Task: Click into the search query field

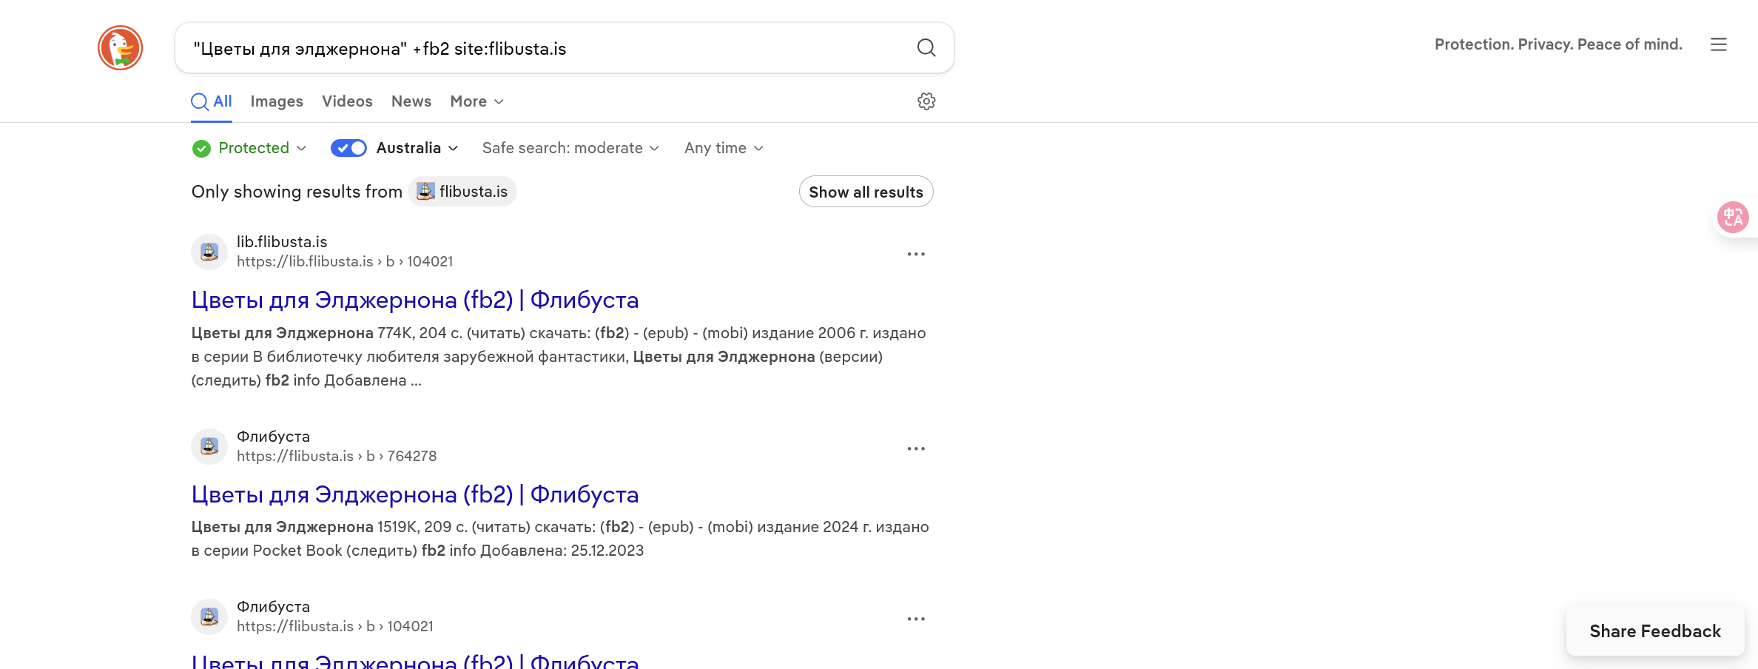Action: [548, 49]
